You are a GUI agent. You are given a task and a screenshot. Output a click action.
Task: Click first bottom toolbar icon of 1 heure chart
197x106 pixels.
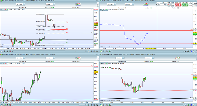(2, 51)
